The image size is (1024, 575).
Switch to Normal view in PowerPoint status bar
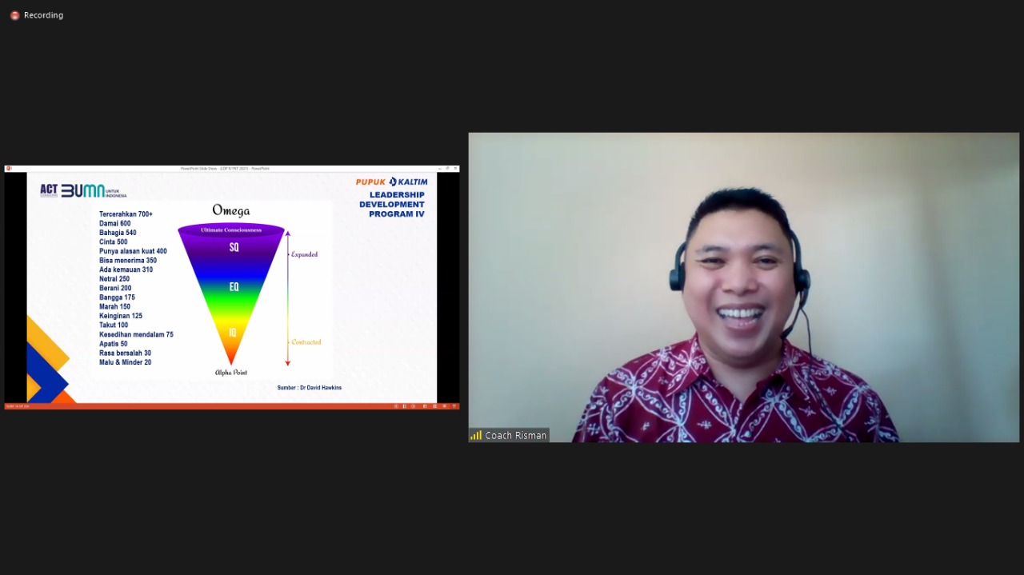point(425,406)
